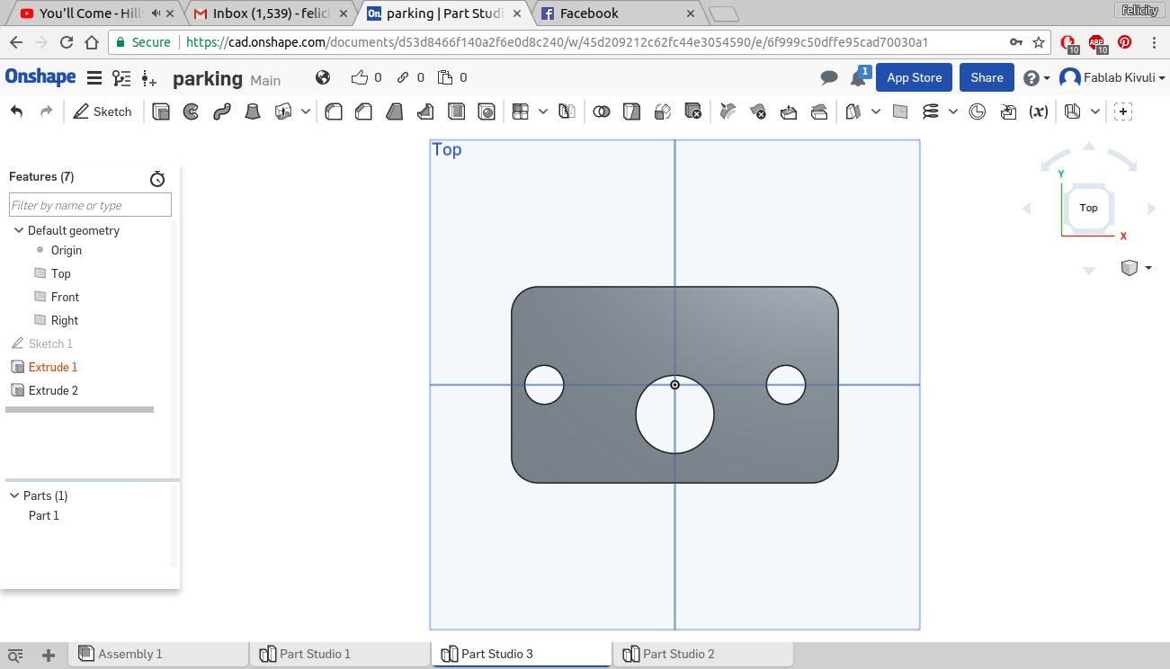Choose the Sweep tool
The height and width of the screenshot is (669, 1170).
pos(222,111)
